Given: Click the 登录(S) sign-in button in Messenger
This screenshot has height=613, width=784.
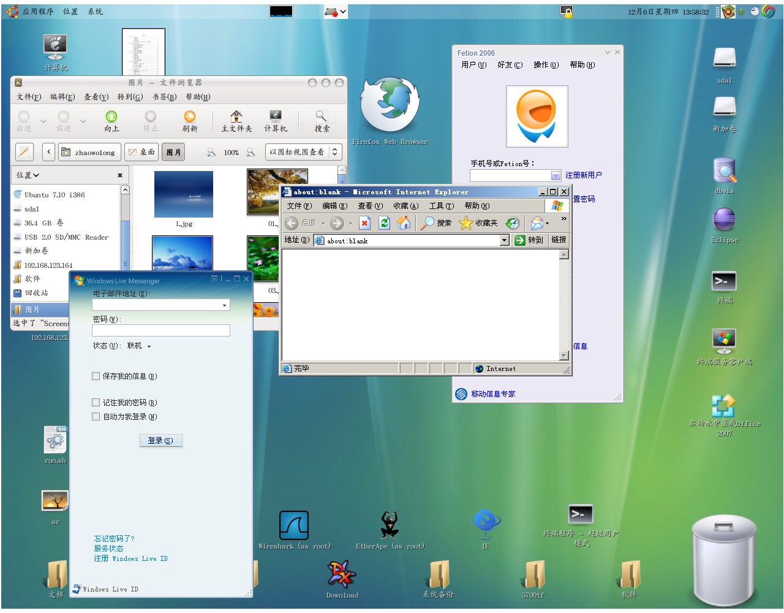Looking at the screenshot, I should tap(160, 441).
